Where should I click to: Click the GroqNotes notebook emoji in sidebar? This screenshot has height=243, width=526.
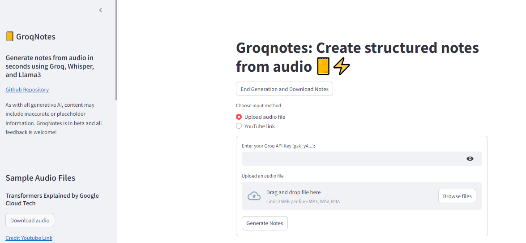pos(10,37)
